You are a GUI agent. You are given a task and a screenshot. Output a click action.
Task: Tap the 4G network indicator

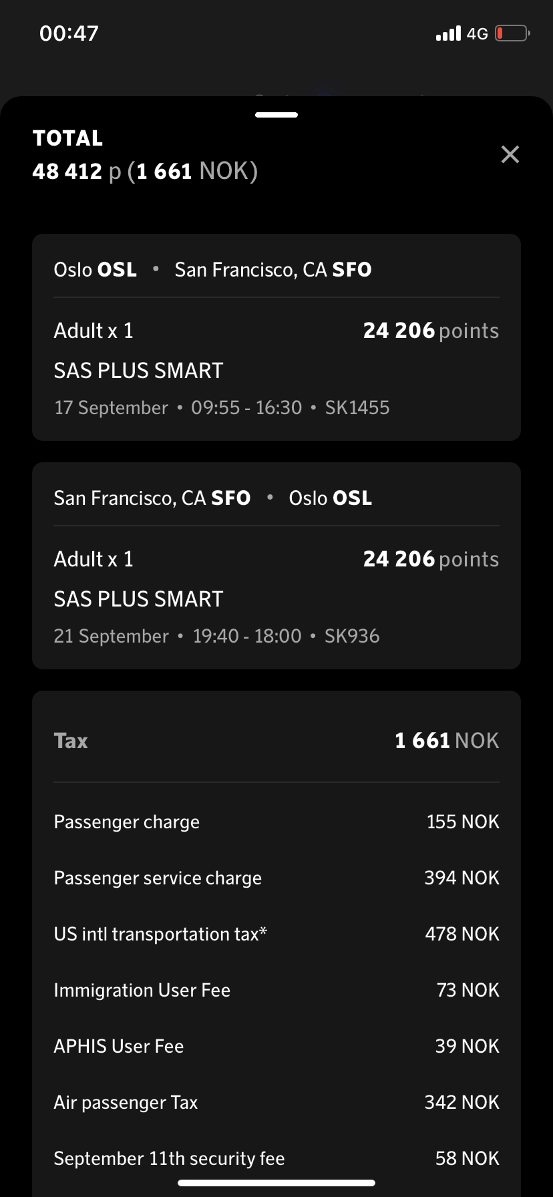coord(477,34)
